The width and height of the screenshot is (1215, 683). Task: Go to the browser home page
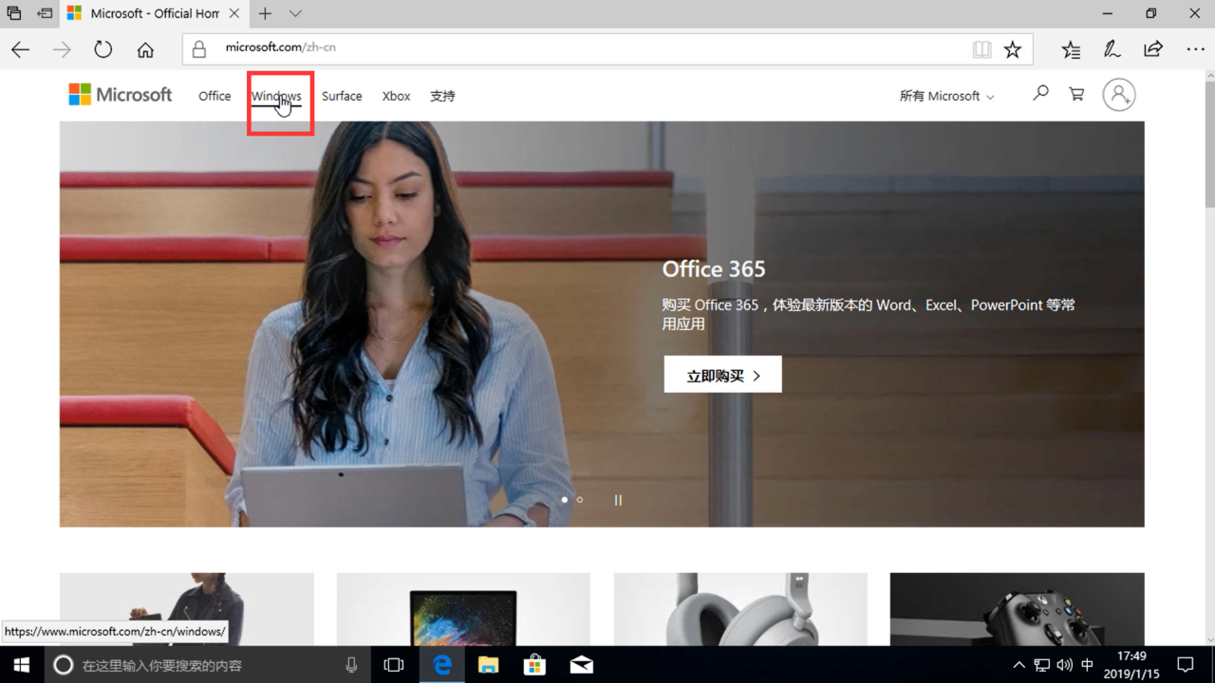(145, 49)
